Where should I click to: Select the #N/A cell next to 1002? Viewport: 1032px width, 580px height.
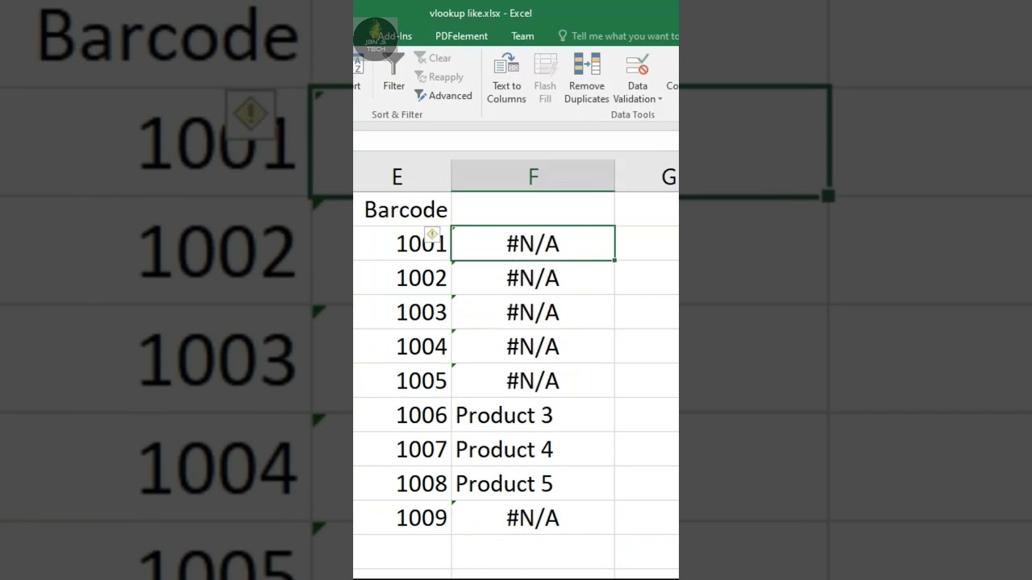click(533, 278)
